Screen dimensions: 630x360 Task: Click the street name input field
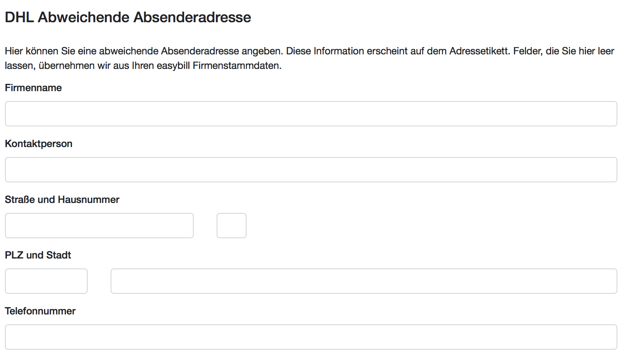(99, 226)
